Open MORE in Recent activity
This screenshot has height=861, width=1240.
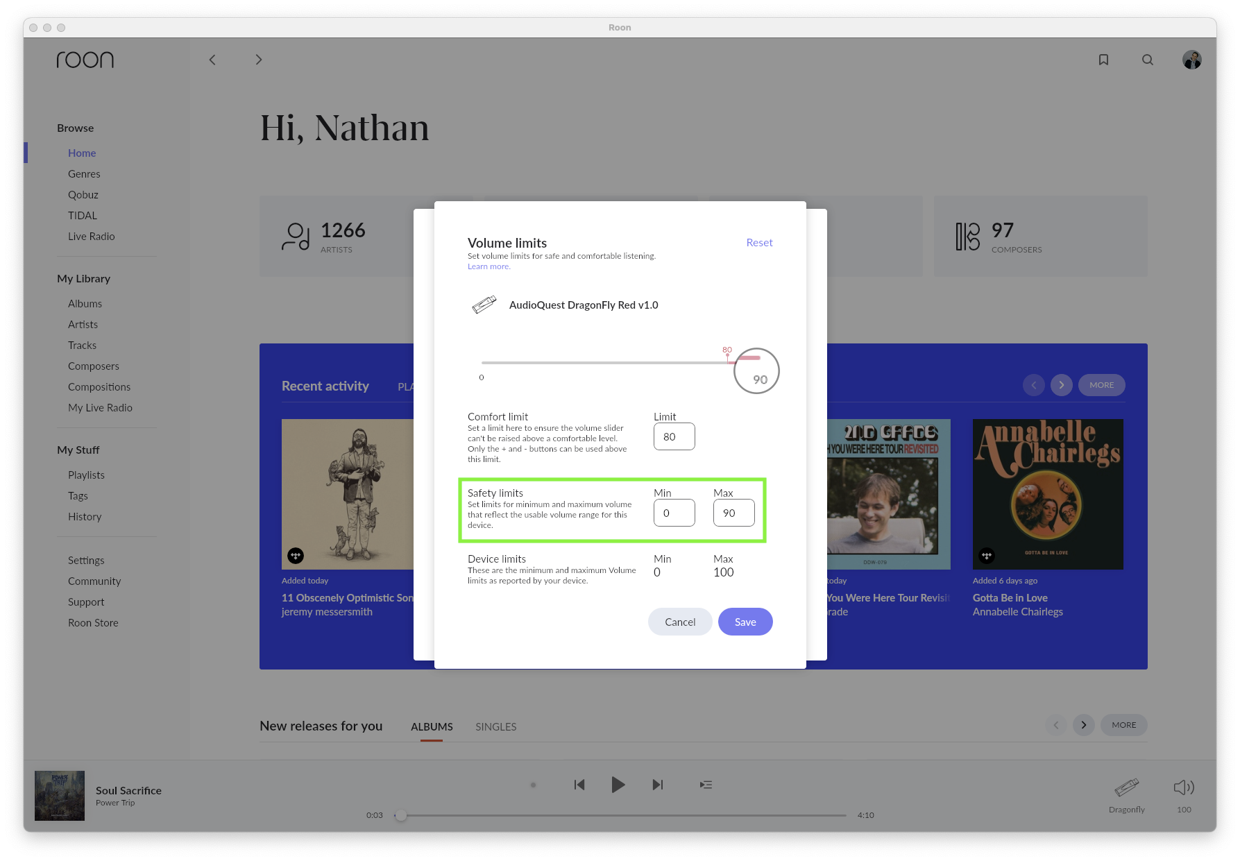tap(1102, 385)
